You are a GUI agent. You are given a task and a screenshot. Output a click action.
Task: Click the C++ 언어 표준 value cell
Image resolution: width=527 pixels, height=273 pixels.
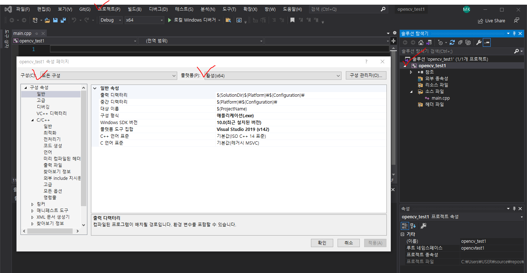point(301,136)
